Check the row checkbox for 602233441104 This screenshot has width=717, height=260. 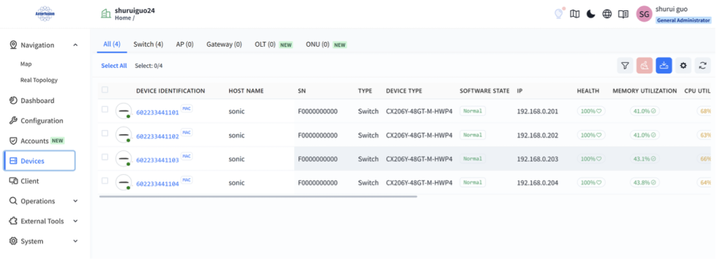click(105, 180)
